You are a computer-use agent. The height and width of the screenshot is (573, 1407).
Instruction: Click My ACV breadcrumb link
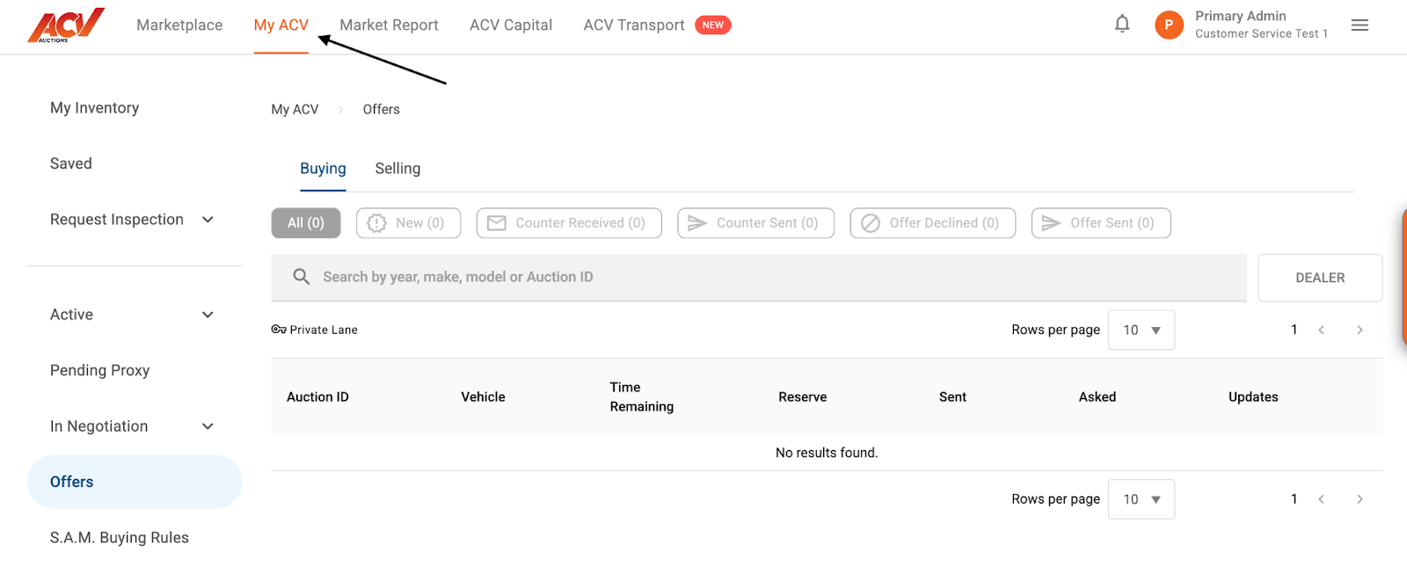click(x=295, y=110)
